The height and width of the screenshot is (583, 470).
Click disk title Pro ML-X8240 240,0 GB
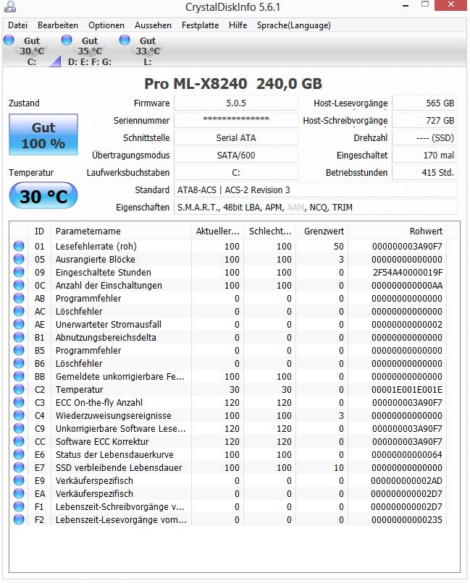233,84
